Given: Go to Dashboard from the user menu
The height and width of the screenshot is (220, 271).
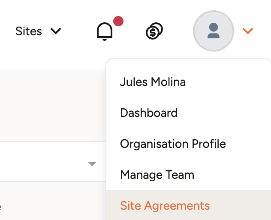Looking at the screenshot, I should pos(149,113).
